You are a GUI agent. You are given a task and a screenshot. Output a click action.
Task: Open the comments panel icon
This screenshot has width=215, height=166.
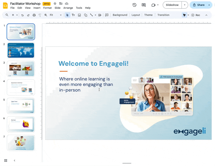[144, 5]
